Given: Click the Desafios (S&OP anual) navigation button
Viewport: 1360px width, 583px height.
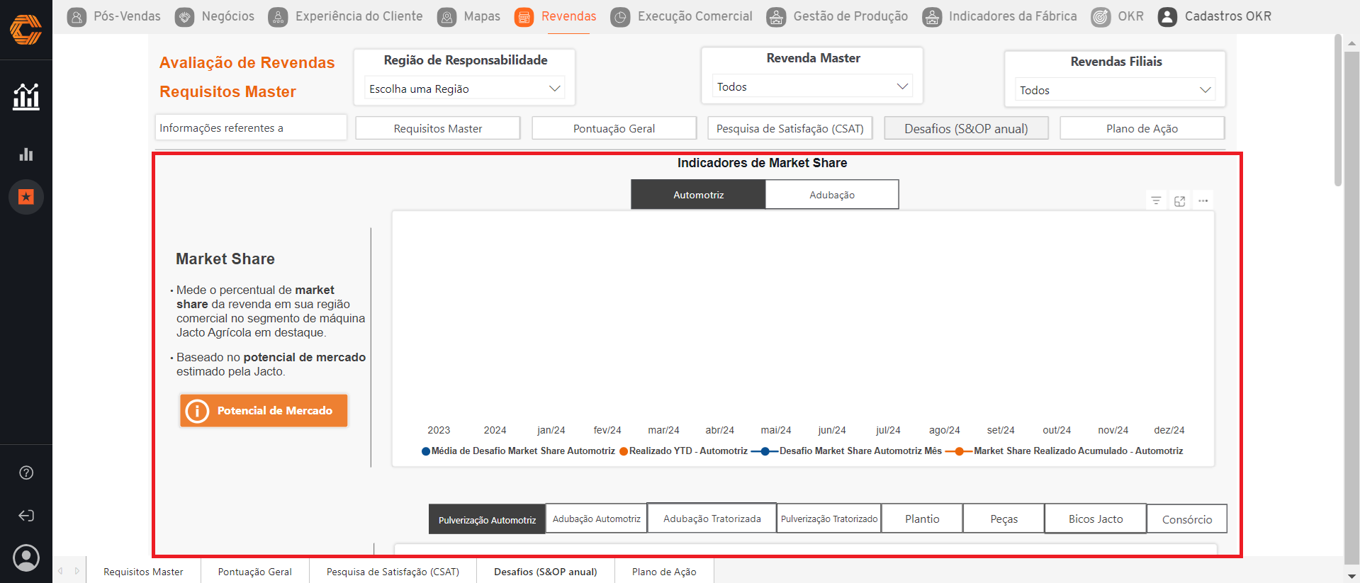Looking at the screenshot, I should click(966, 128).
